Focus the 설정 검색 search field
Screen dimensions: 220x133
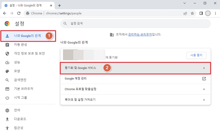click(136, 24)
